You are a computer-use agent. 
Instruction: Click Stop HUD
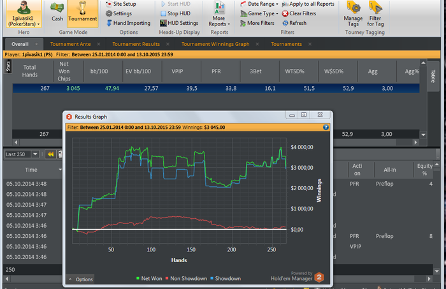tap(175, 13)
